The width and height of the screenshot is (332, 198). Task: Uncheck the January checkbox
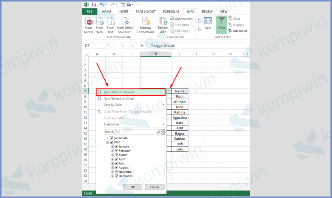pyautogui.click(x=117, y=147)
